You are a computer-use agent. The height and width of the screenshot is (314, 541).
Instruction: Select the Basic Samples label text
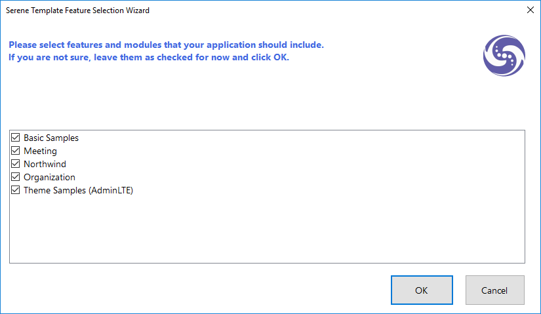point(51,138)
